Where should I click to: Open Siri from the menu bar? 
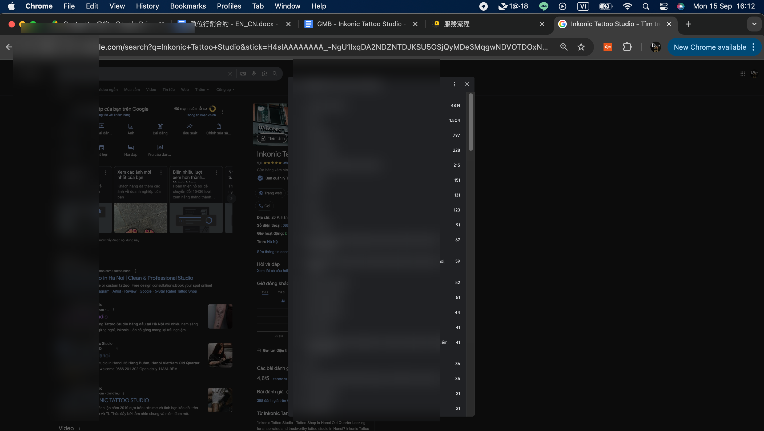pyautogui.click(x=681, y=6)
